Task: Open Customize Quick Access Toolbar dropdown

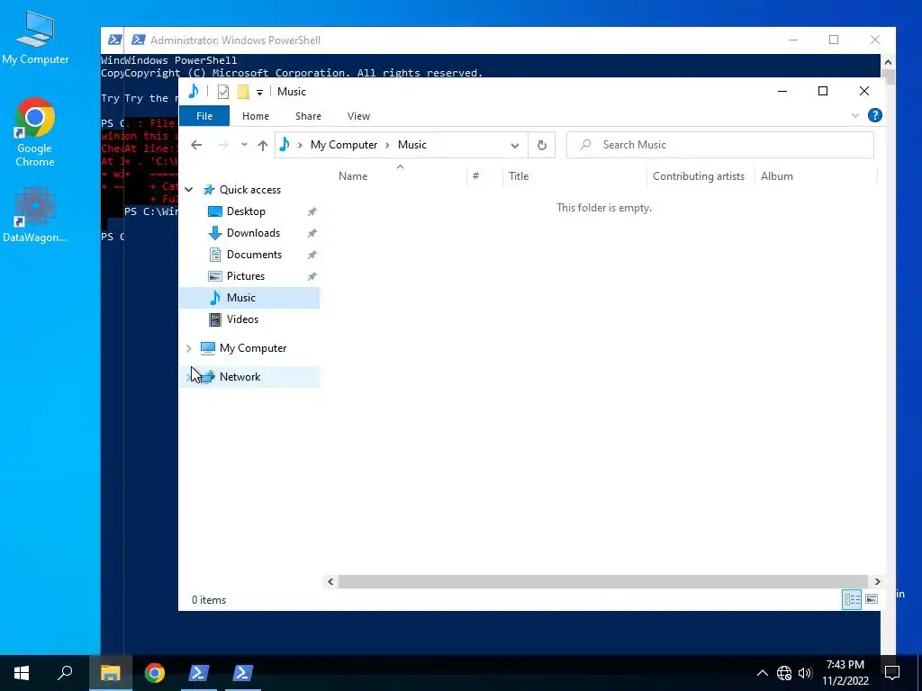Action: click(259, 93)
